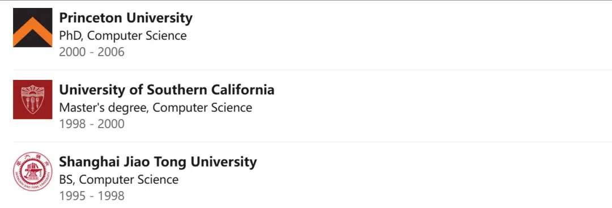Image resolution: width=612 pixels, height=208 pixels.
Task: Click the 2000 - 2006 date range
Action: (x=92, y=52)
